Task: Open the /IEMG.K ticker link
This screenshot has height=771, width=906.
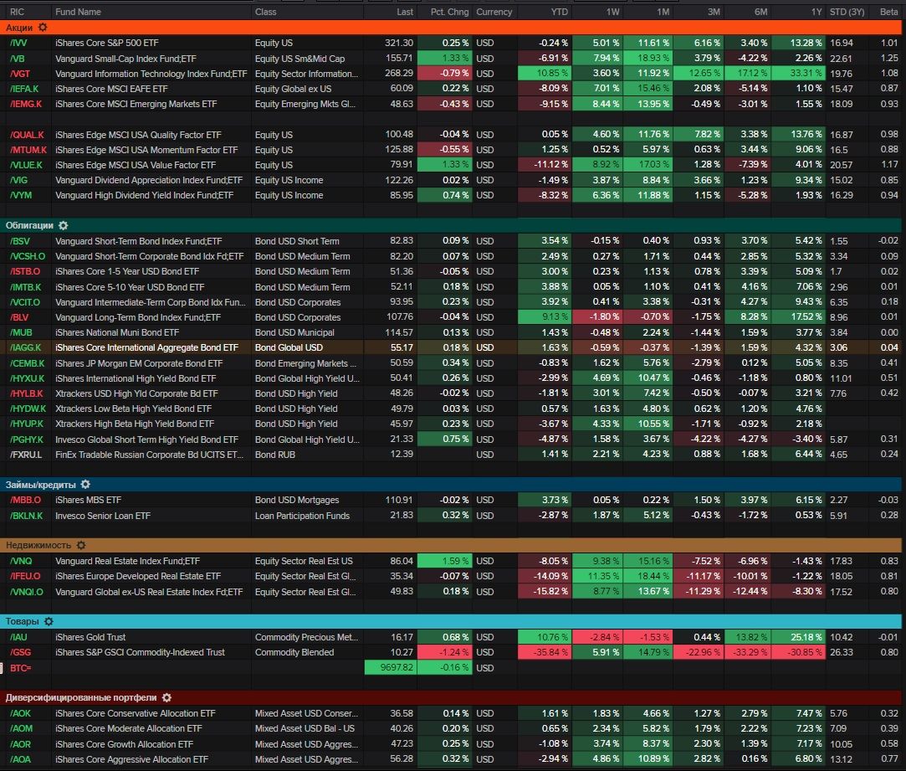Action: tap(26, 104)
